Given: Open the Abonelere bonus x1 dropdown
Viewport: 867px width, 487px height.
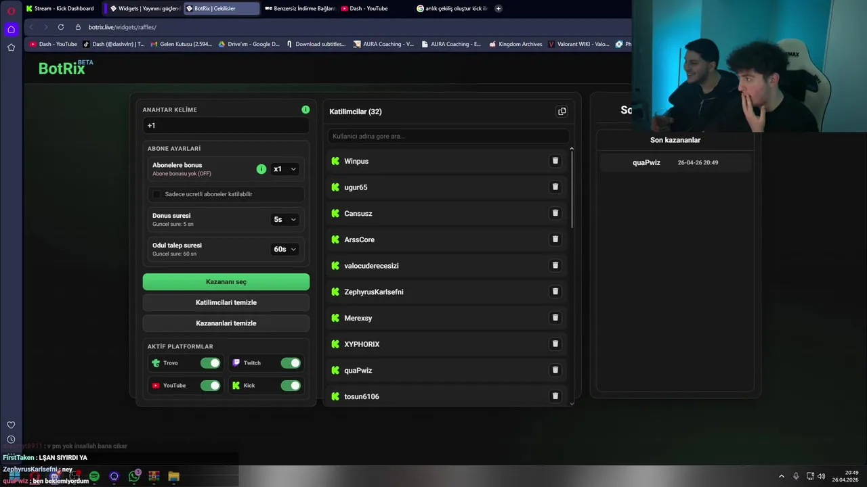Looking at the screenshot, I should pos(284,169).
